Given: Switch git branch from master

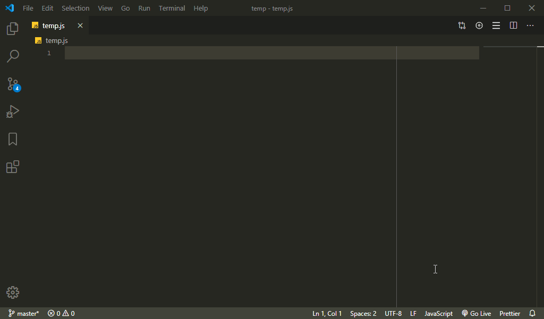Looking at the screenshot, I should point(23,313).
